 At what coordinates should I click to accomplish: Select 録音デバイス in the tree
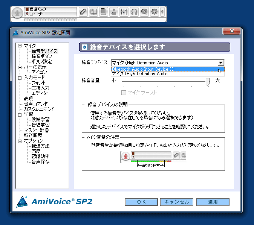44,51
